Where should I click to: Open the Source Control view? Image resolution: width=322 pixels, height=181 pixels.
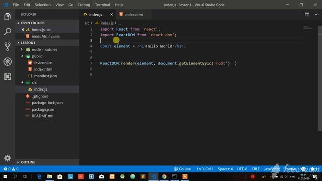7,47
